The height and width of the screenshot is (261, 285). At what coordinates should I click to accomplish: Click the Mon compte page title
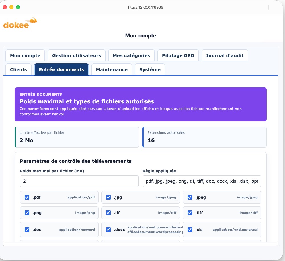tap(140, 35)
